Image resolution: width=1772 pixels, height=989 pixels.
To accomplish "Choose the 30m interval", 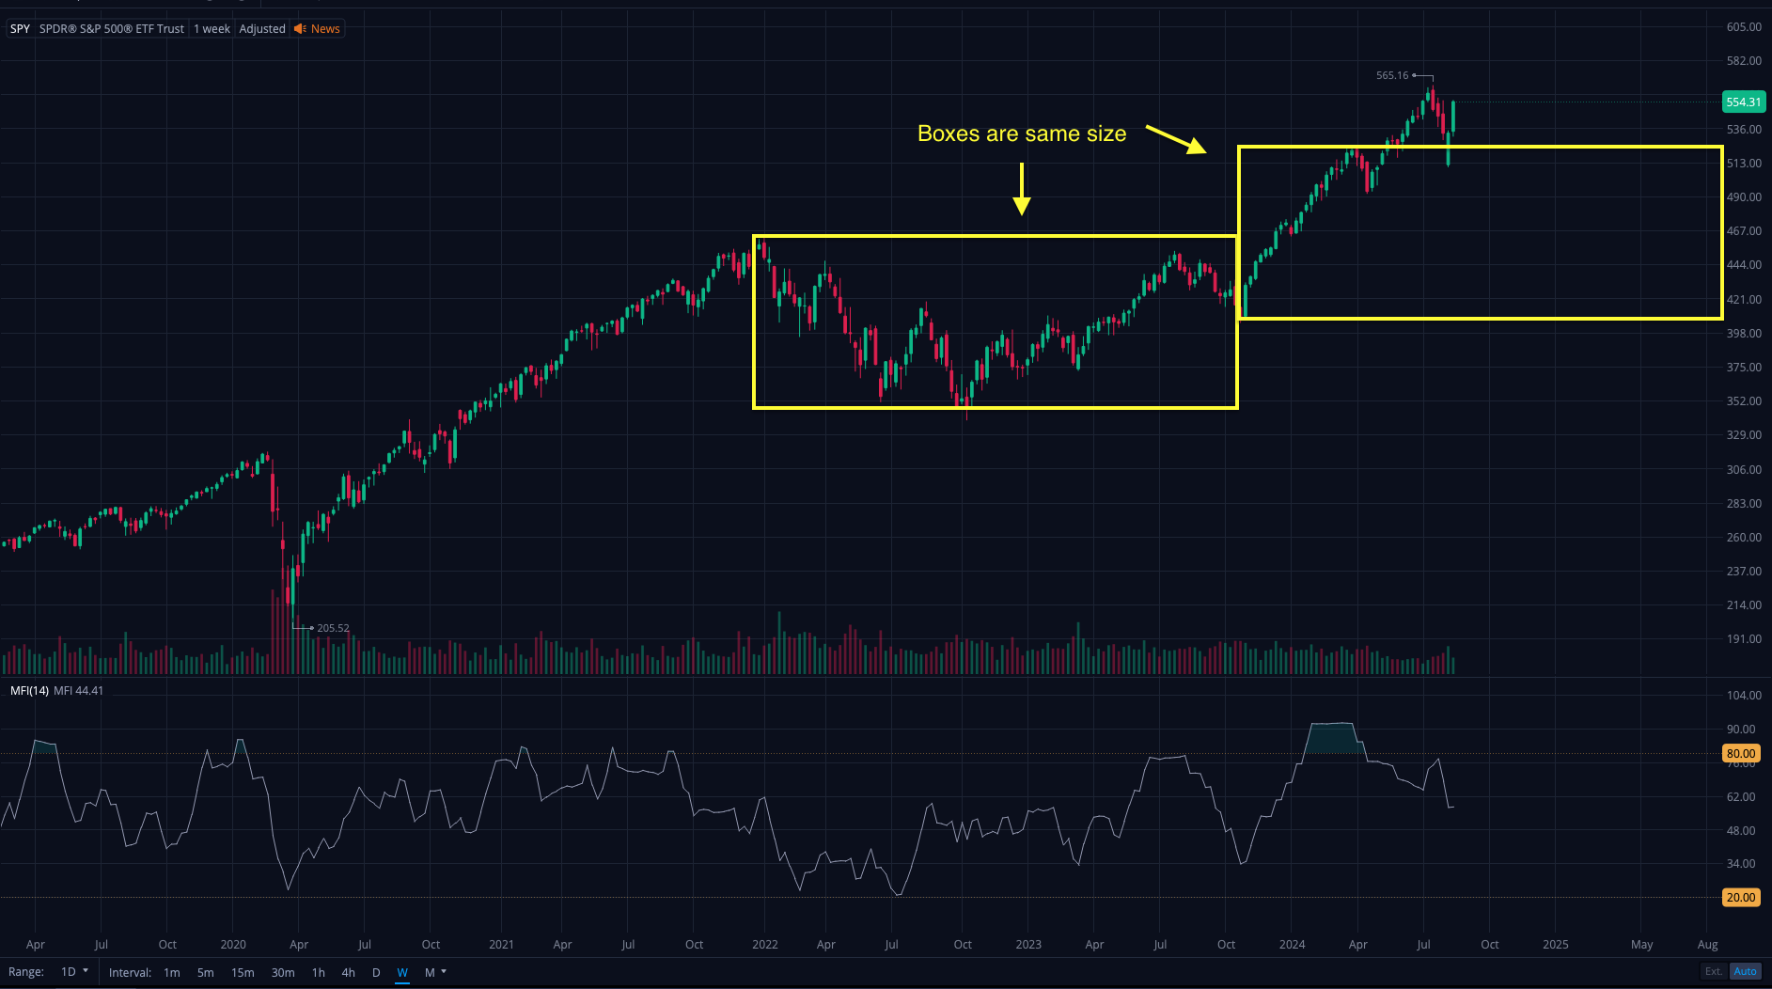I will (283, 972).
